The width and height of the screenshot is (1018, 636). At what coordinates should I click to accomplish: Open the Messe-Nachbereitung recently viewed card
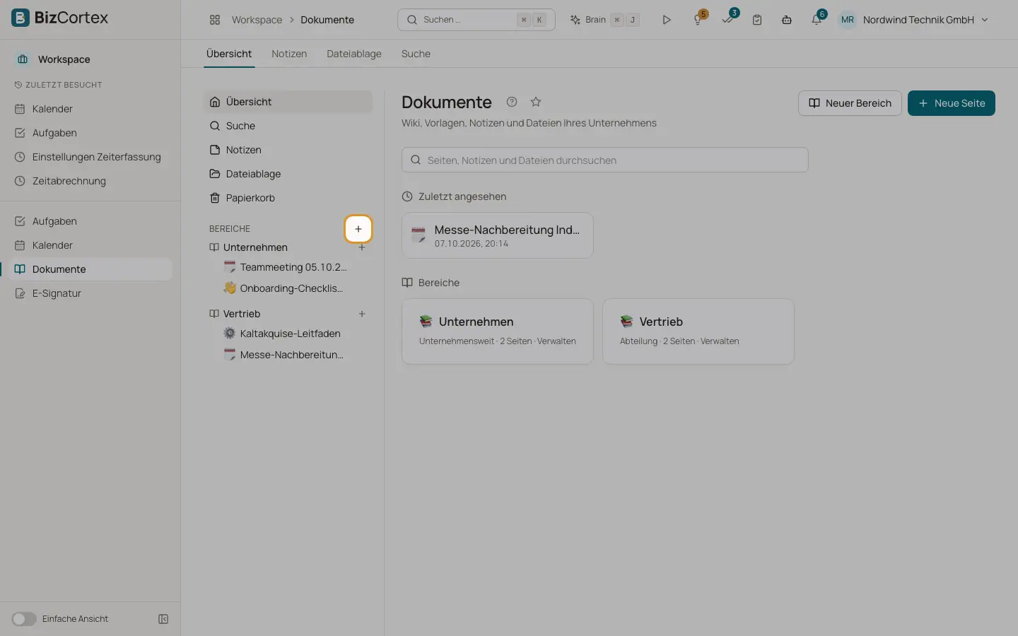coord(498,235)
